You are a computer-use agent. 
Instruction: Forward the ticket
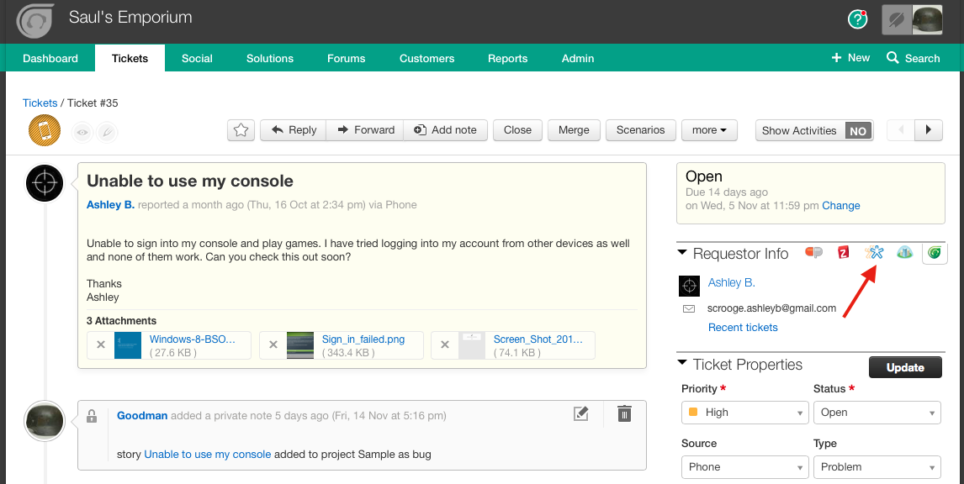click(x=365, y=130)
